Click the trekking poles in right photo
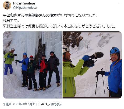124x109 pixels. click(x=100, y=82)
